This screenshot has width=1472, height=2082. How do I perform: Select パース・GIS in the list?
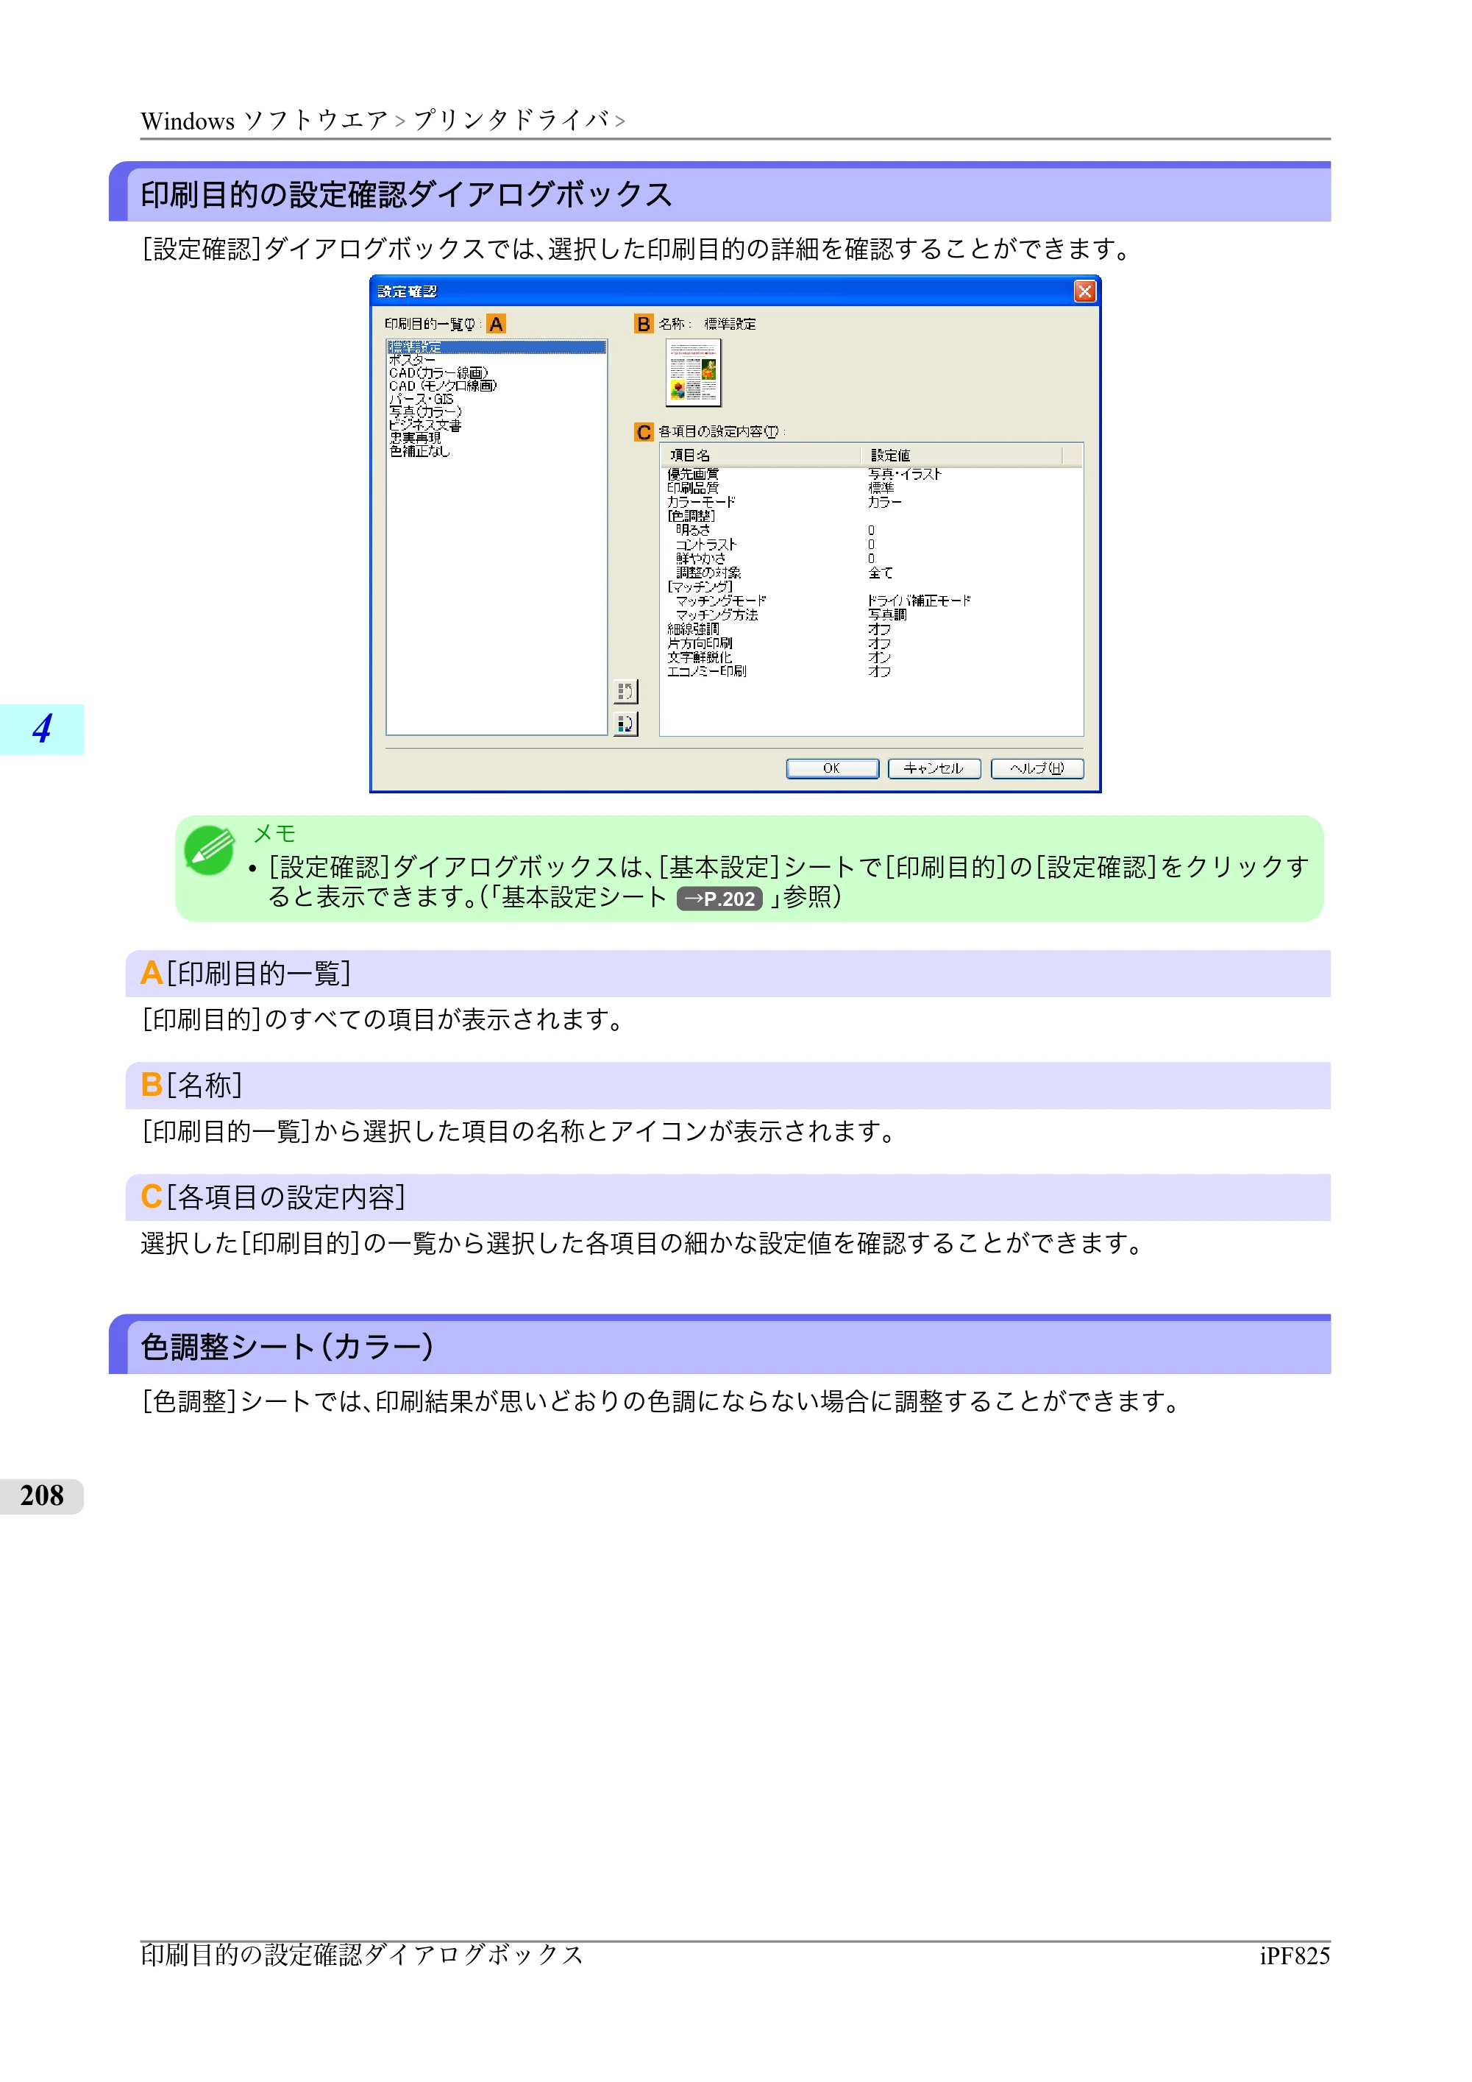point(496,399)
